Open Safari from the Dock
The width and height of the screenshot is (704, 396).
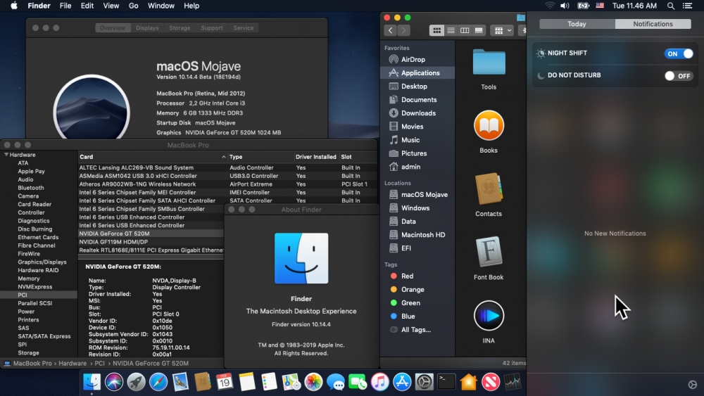click(158, 382)
